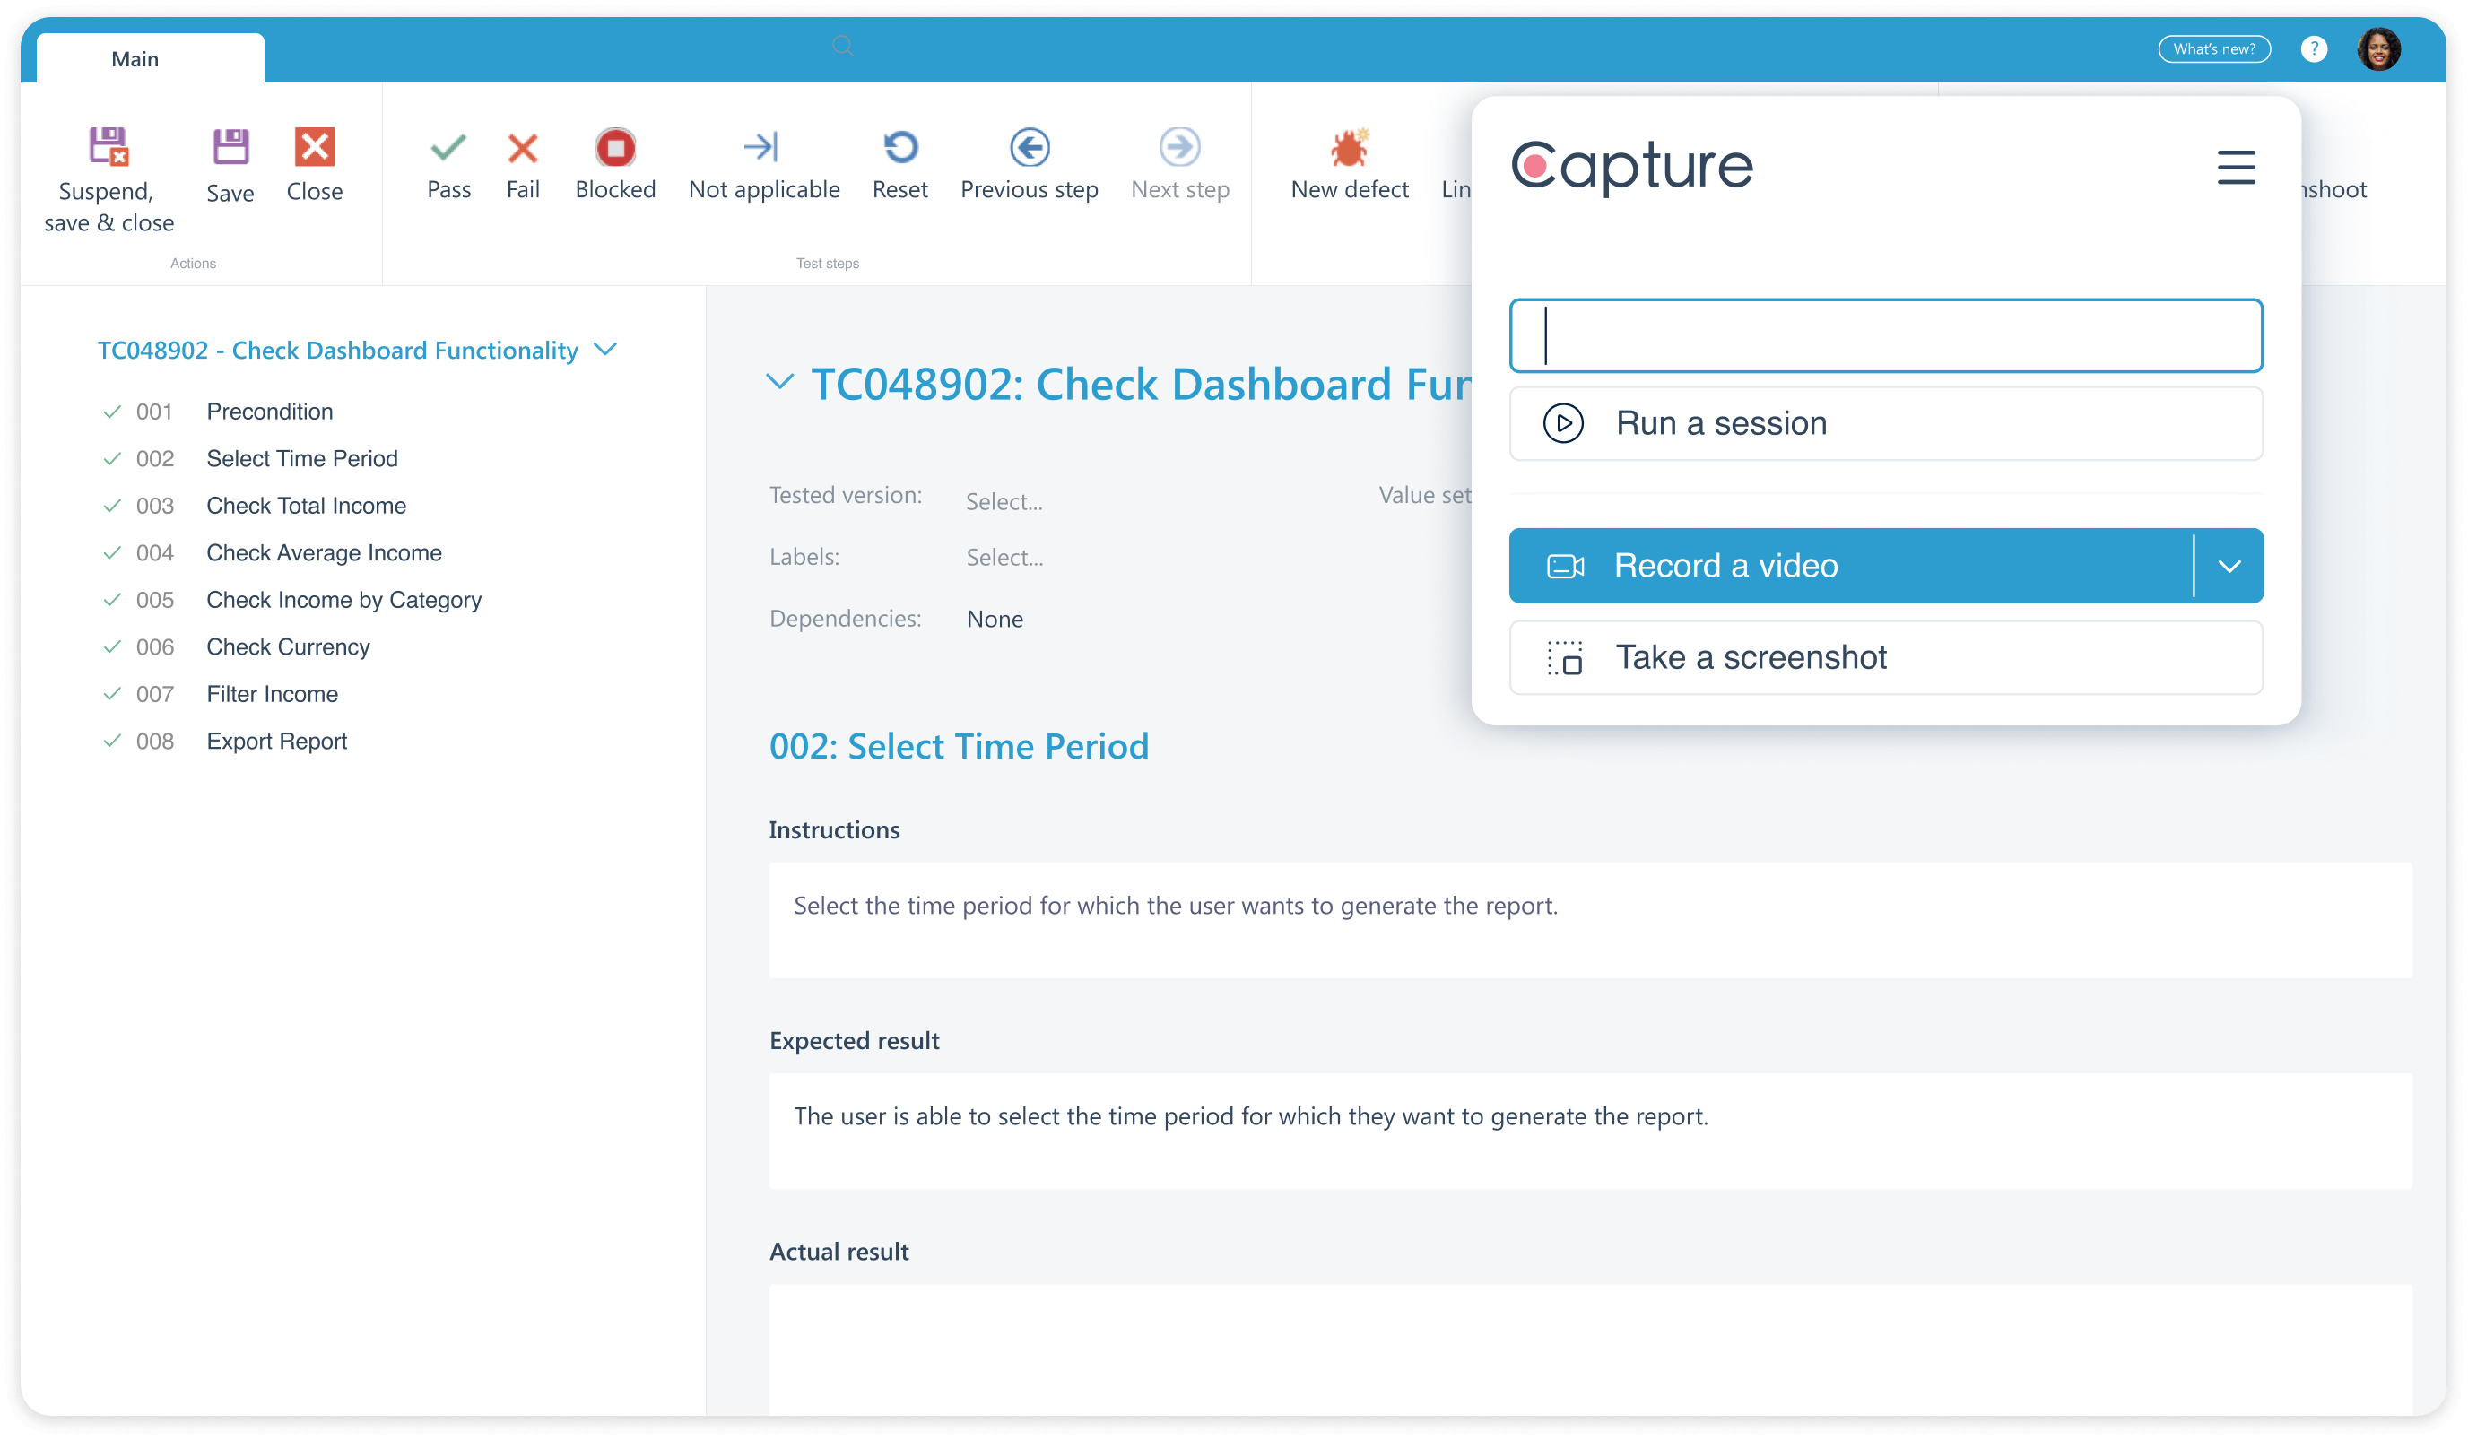Mark the step as Fail

click(x=523, y=163)
